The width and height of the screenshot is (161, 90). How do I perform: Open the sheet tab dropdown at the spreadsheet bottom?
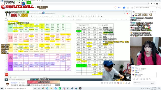pyautogui.click(x=15, y=77)
